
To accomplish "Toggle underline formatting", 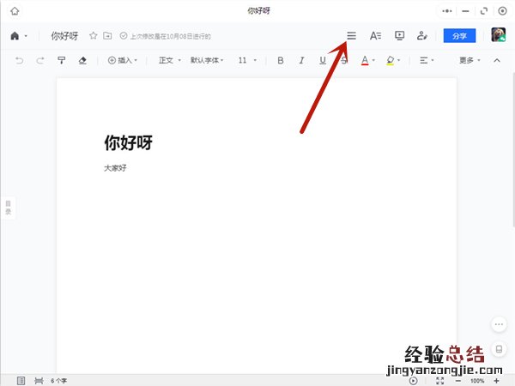I will pyautogui.click(x=323, y=61).
